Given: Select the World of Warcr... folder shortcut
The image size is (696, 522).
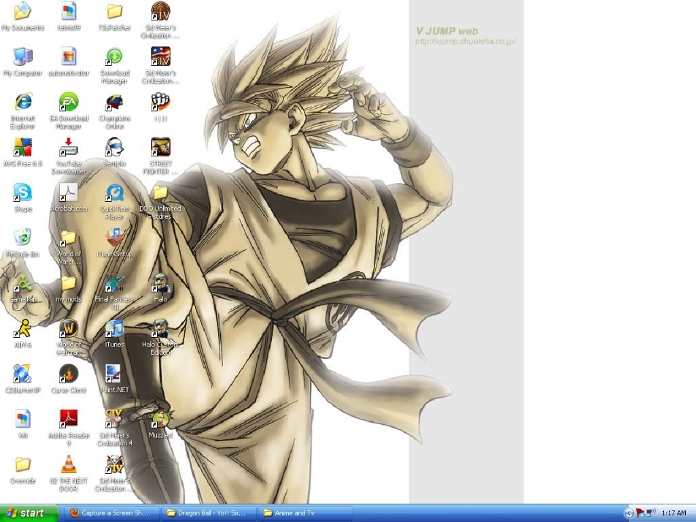Looking at the screenshot, I should click(x=69, y=238).
